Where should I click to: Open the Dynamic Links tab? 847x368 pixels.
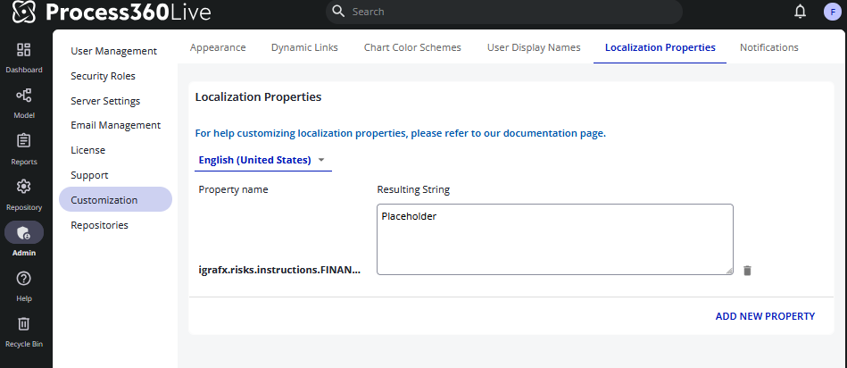tap(304, 47)
